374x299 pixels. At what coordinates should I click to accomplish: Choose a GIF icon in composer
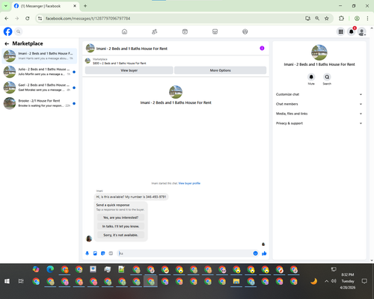(111, 253)
